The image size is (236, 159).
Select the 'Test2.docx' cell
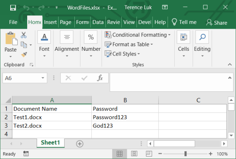(52, 126)
